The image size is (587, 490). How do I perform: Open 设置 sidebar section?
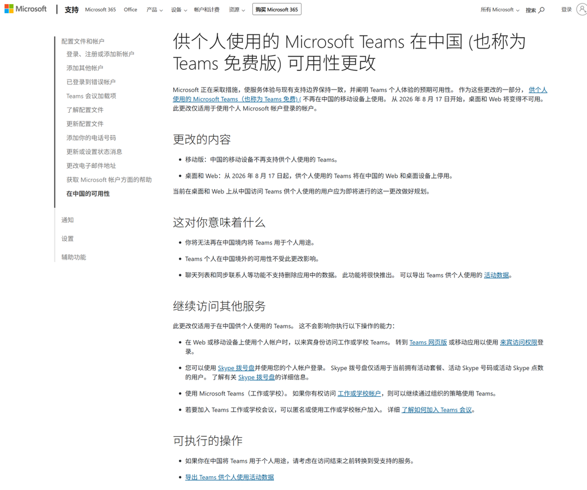point(68,239)
